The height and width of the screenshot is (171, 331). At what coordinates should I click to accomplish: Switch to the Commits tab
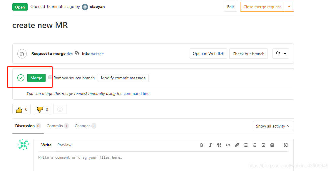57,126
